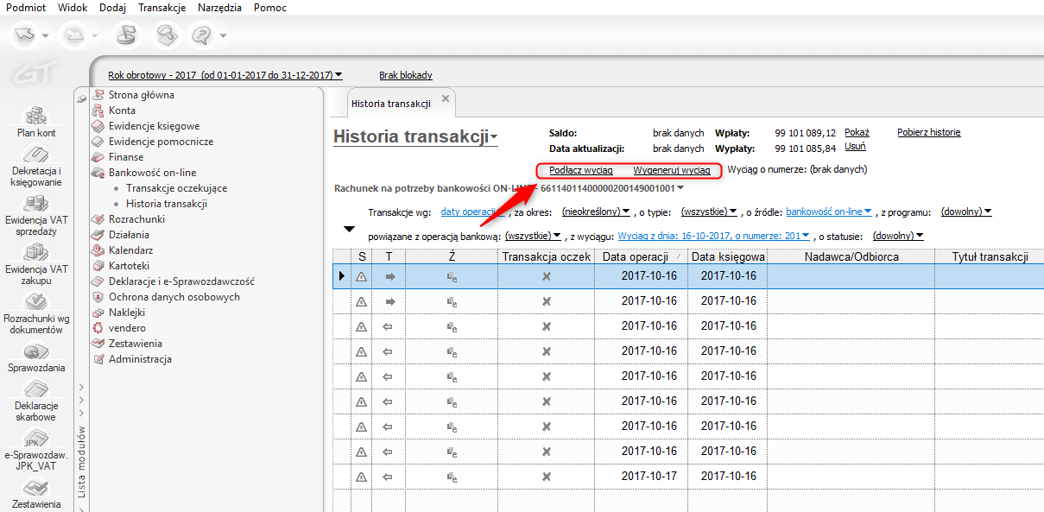Open the Widok menu
The width and height of the screenshot is (1044, 512).
73,8
